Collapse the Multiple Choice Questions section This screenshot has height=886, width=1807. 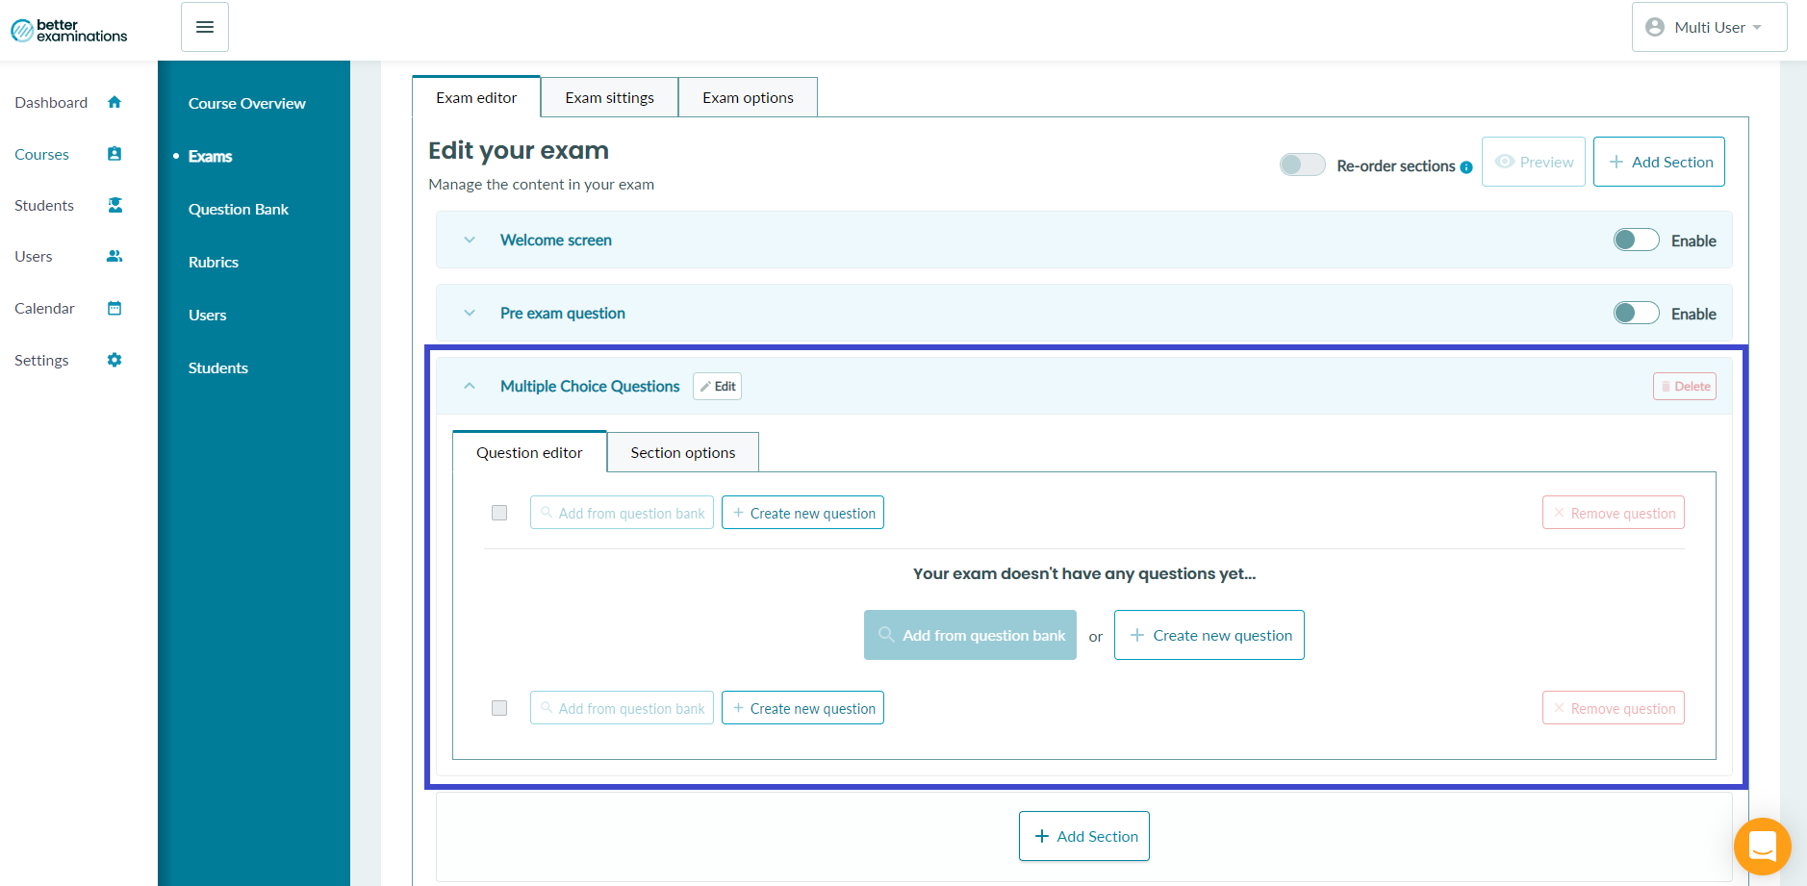pos(470,386)
